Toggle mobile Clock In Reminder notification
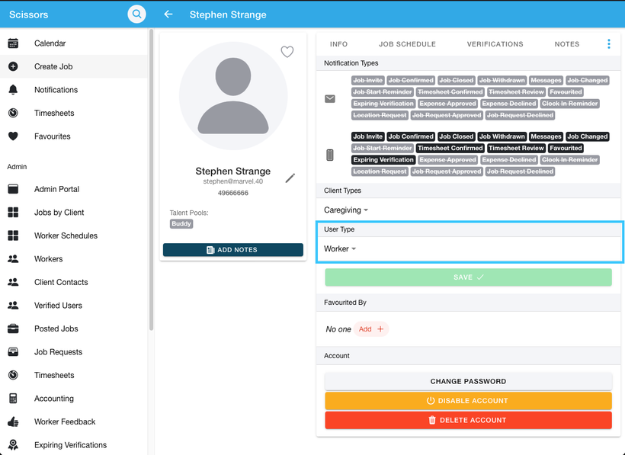This screenshot has height=455, width=625. (569, 160)
